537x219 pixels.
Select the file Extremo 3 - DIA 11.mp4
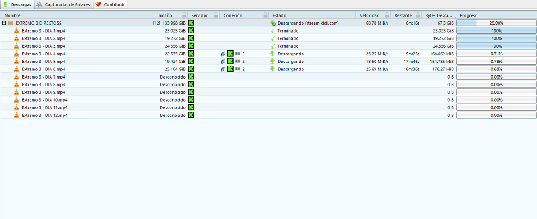[x=44, y=107]
